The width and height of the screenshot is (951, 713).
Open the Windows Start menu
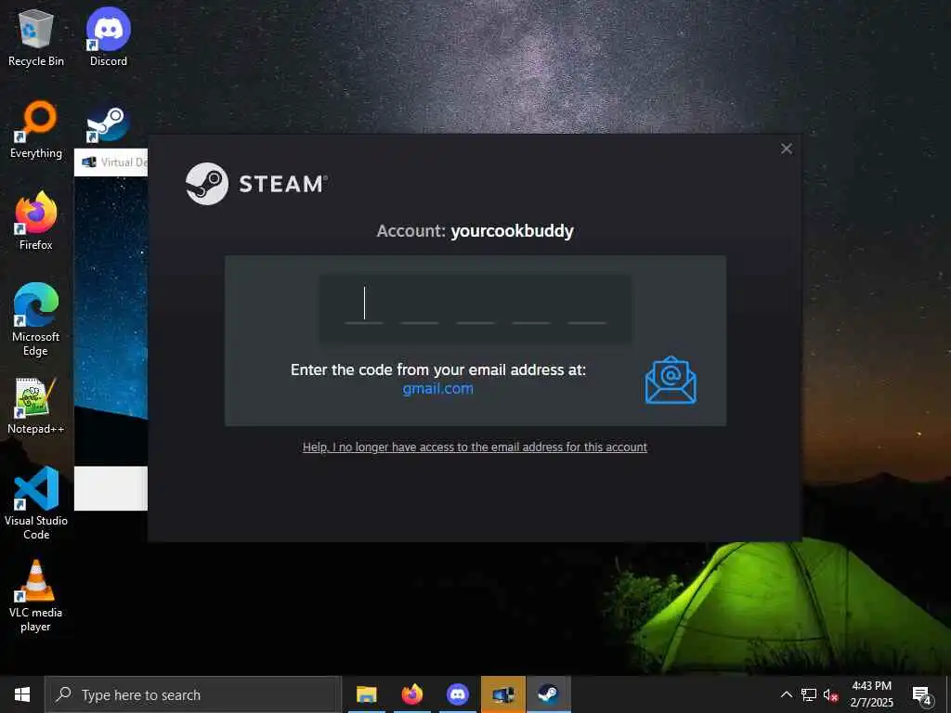pos(22,694)
